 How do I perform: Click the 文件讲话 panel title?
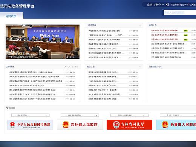(x=10, y=67)
